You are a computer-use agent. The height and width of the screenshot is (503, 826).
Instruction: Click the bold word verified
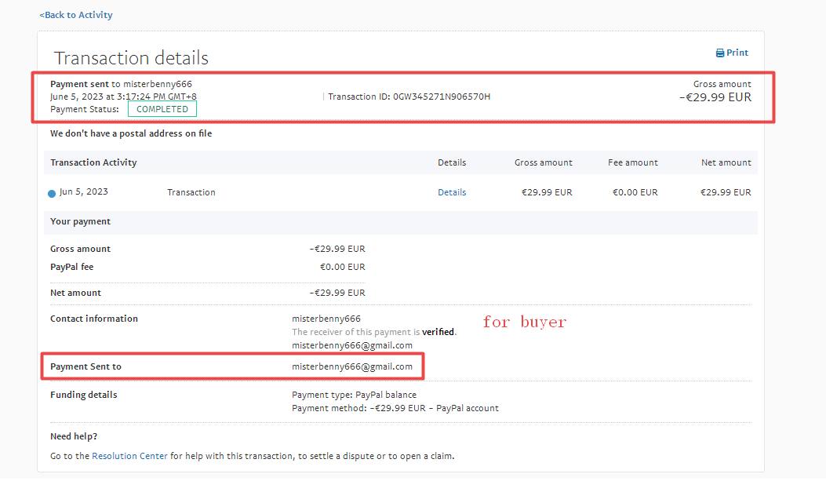[438, 332]
